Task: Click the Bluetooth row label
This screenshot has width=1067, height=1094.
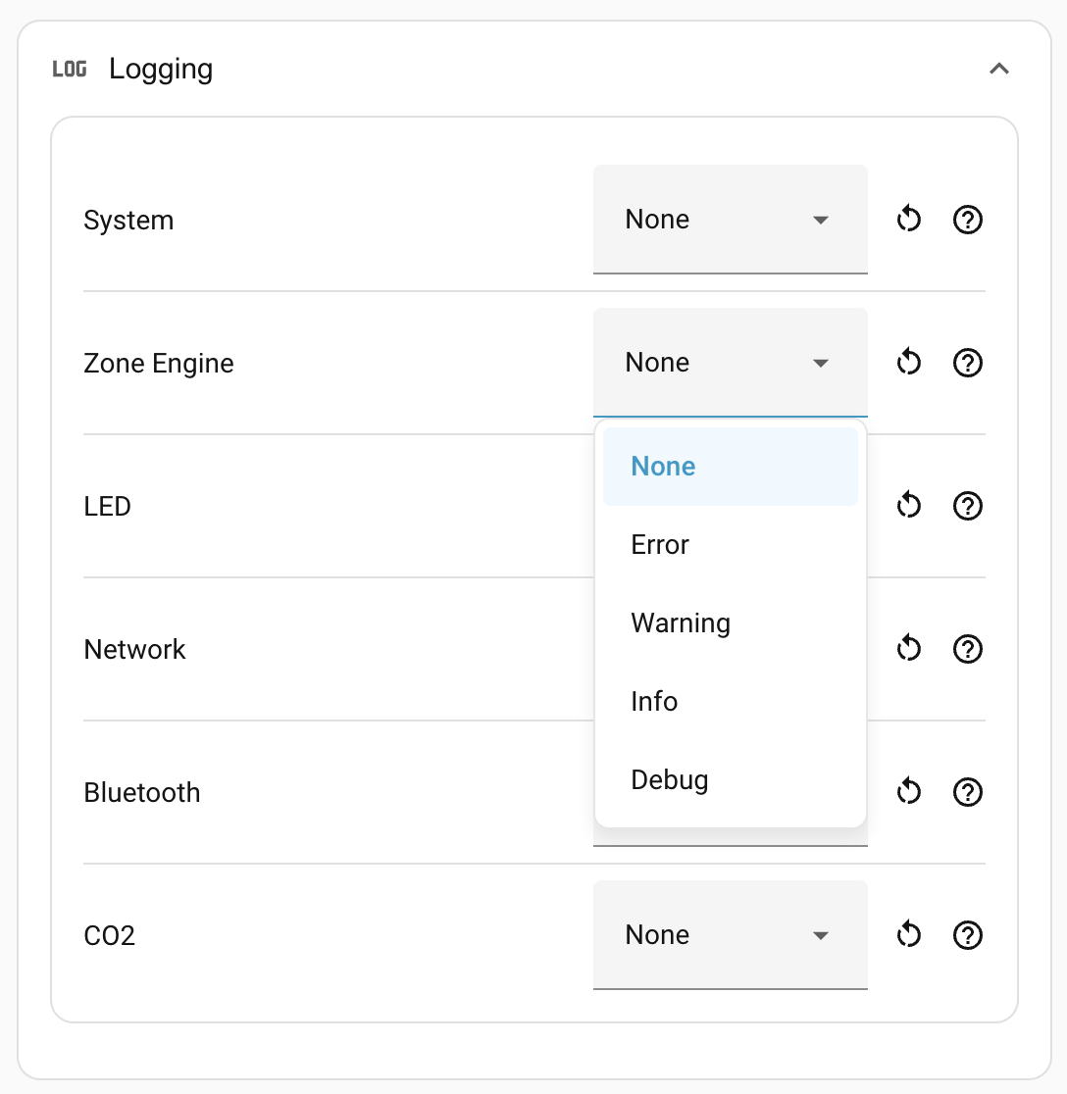Action: coord(141,793)
